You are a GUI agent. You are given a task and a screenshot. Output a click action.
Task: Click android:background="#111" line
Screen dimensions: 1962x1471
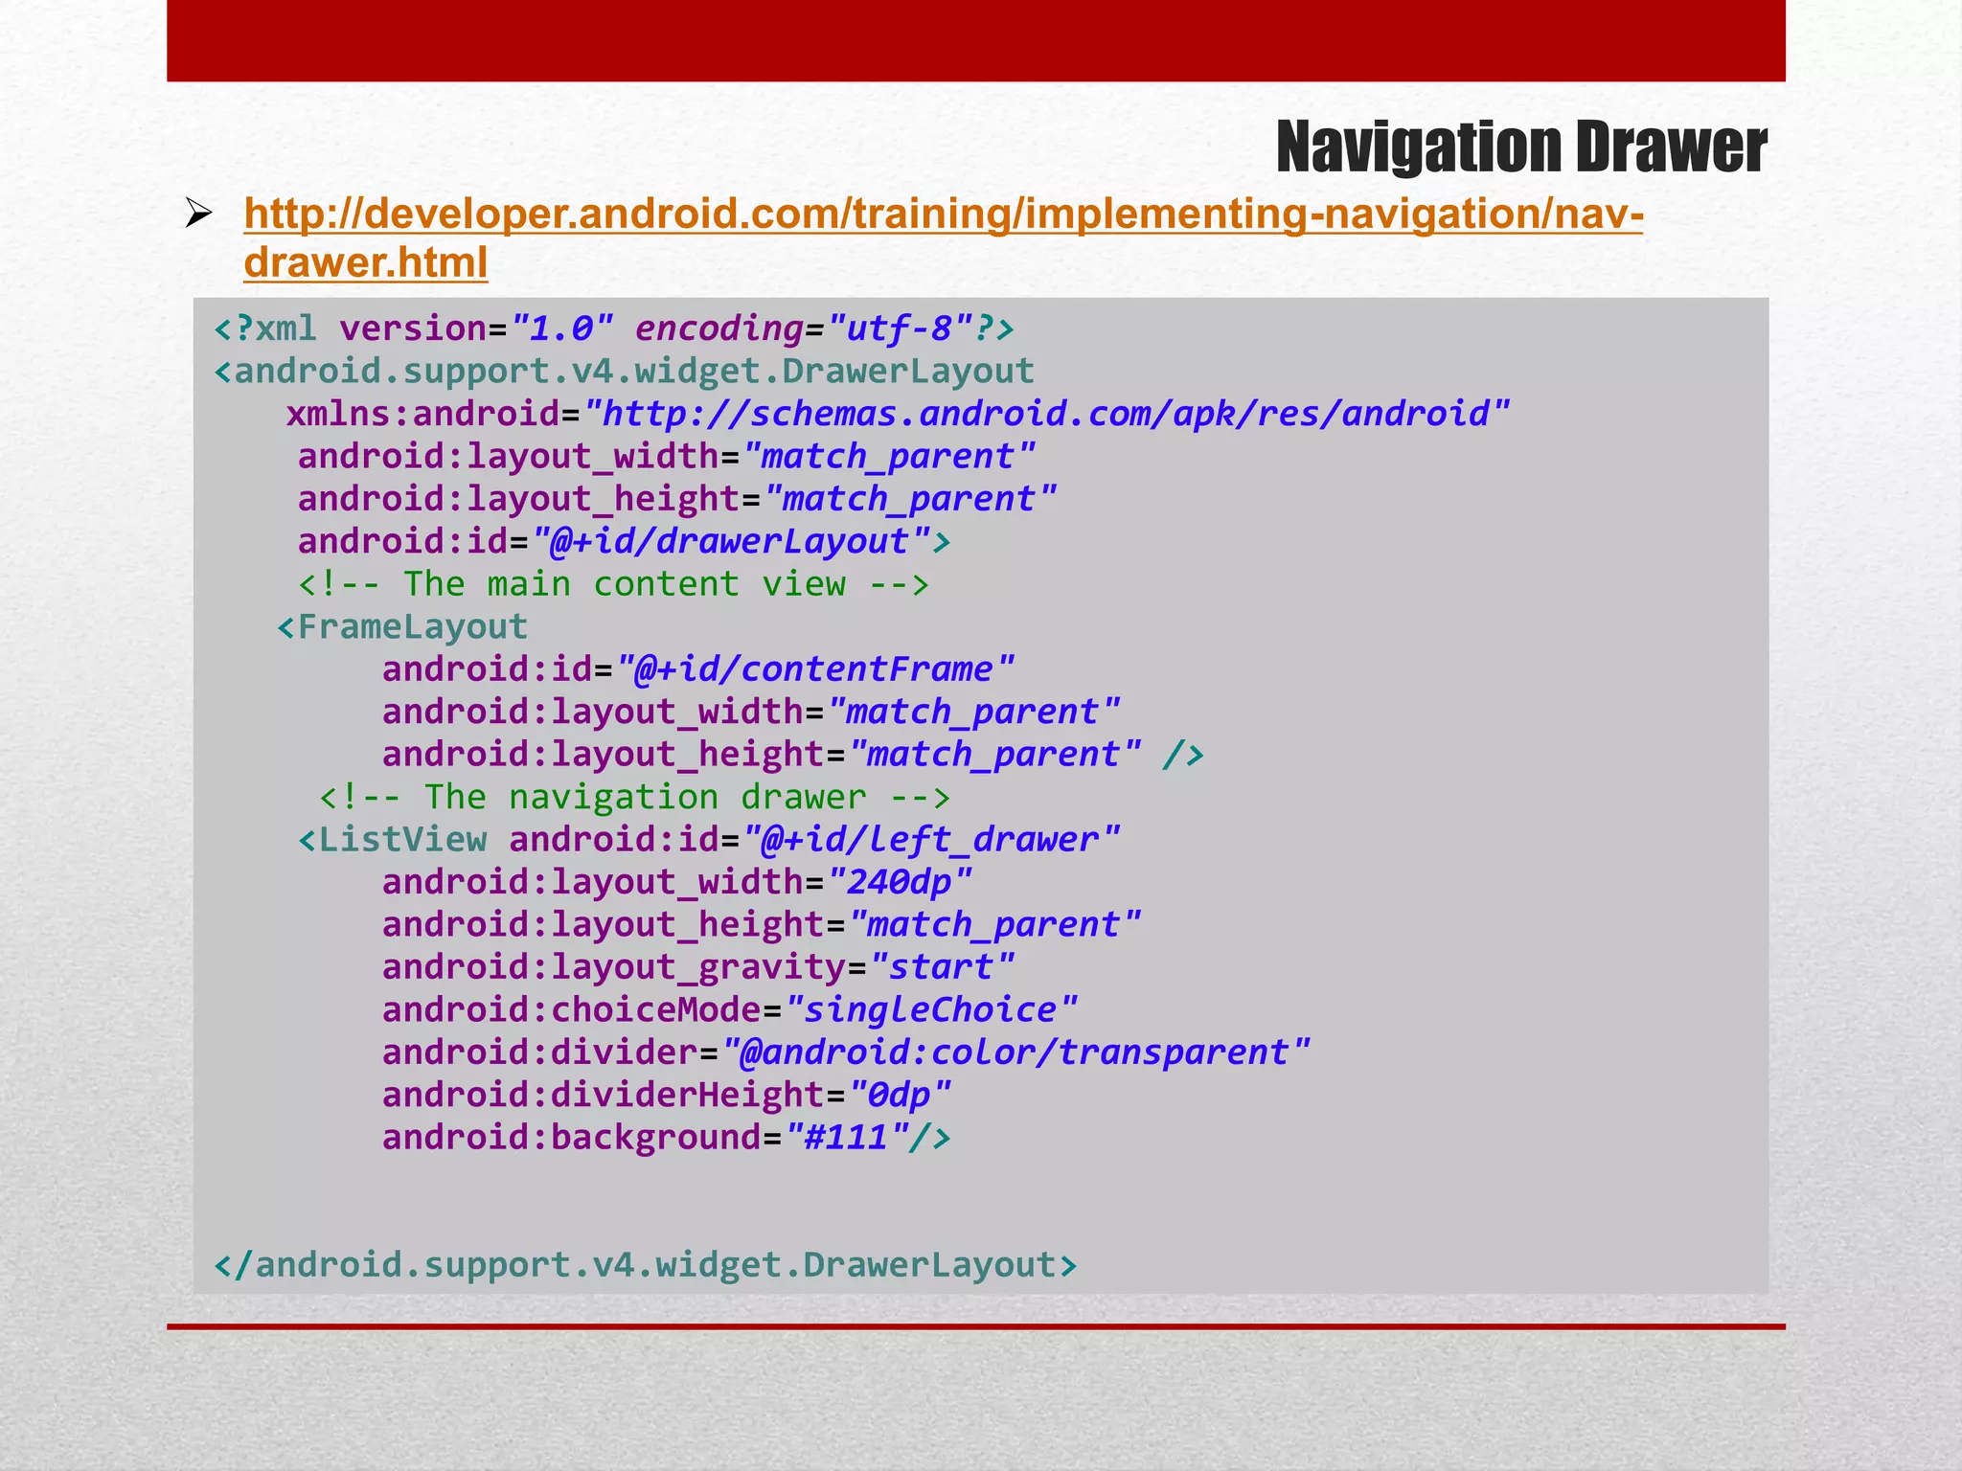667,1137
